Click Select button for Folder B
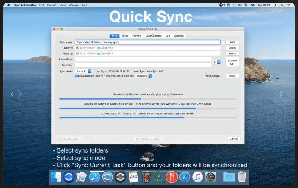 tap(232, 53)
